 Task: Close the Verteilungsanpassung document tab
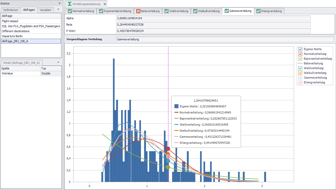(x=105, y=4)
